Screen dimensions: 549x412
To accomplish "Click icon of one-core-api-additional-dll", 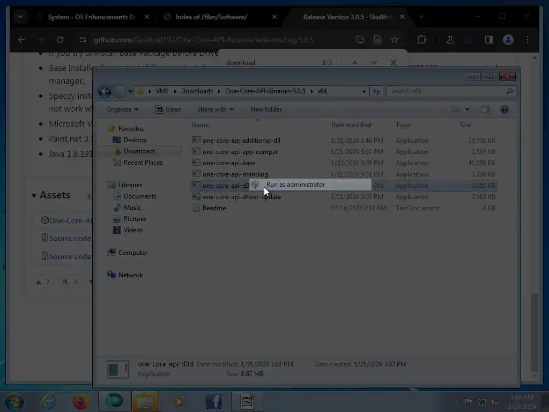I will click(196, 140).
